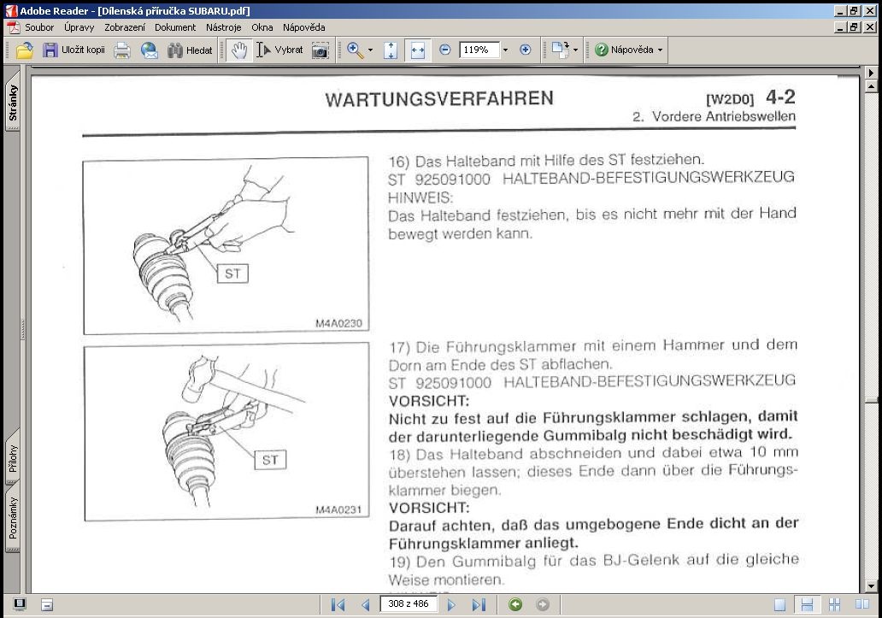Click the Hledat search button

190,50
